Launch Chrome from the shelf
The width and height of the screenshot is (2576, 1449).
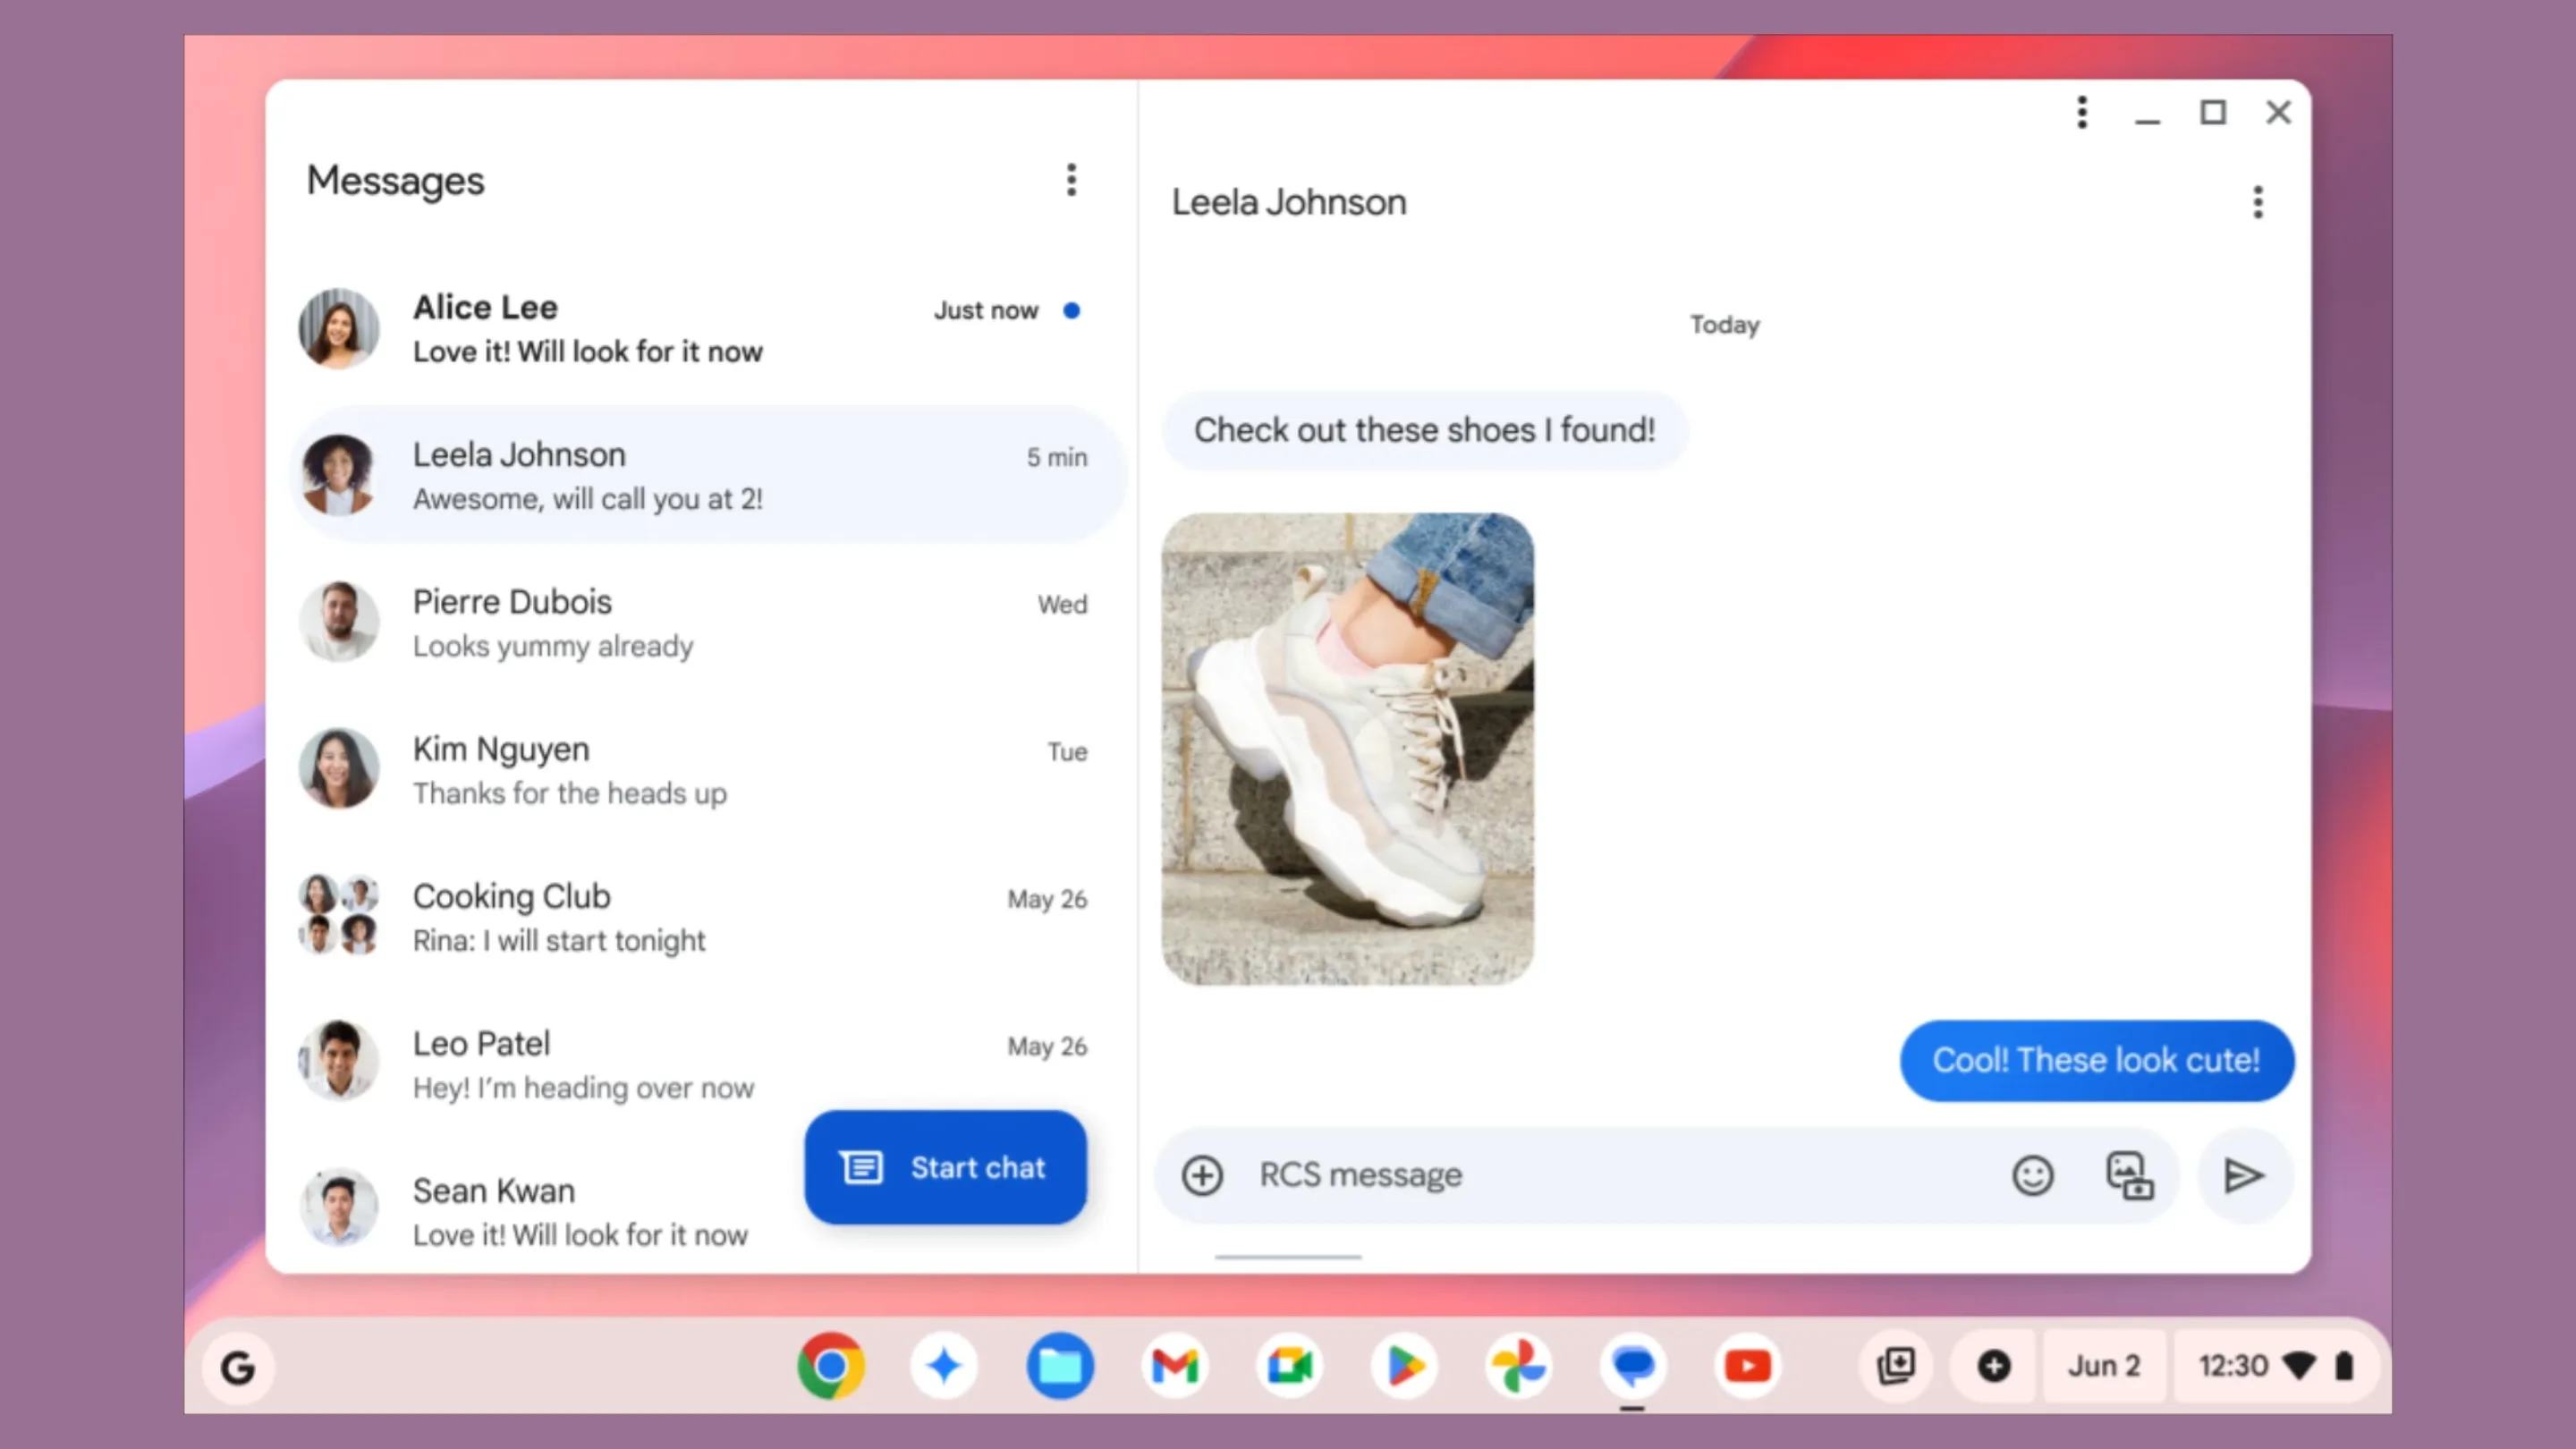[830, 1366]
